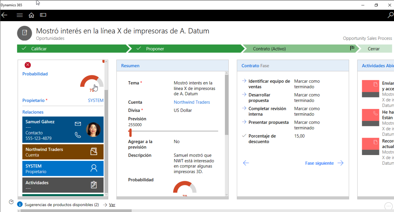394x212 pixels.
Task: Mark Desarrollar propuesta as terminado
Action: click(307, 98)
